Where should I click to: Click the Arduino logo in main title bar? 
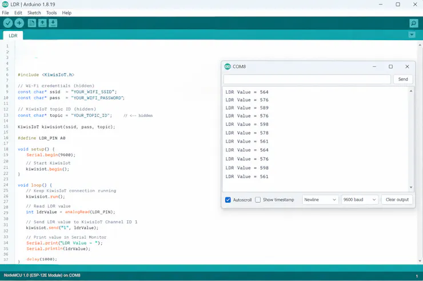[5, 5]
